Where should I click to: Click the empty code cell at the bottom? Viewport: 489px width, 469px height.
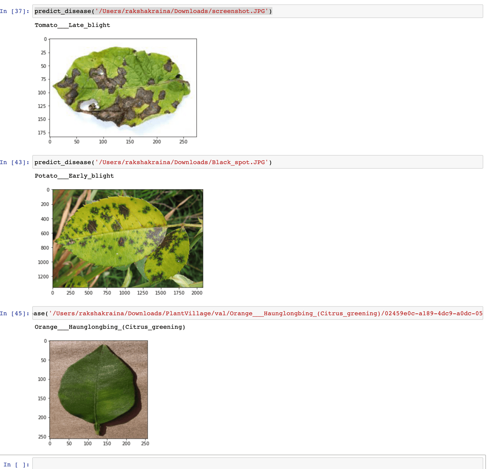click(x=257, y=464)
